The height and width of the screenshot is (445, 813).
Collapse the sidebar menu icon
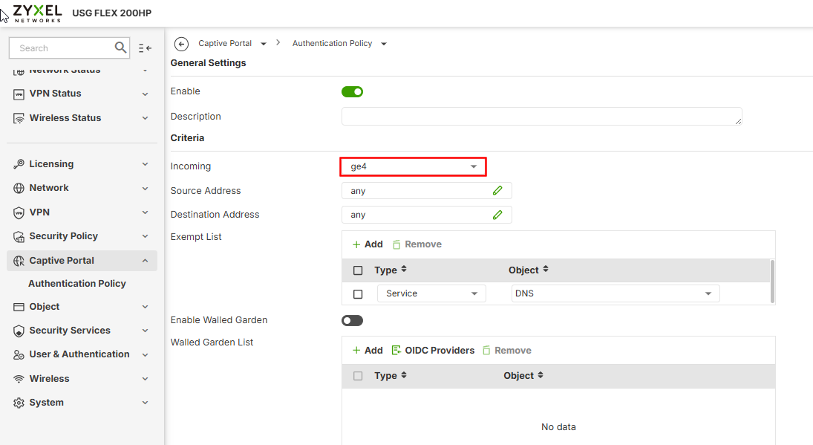coord(146,48)
